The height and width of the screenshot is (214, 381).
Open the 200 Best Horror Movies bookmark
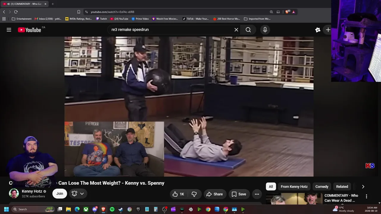pyautogui.click(x=227, y=19)
